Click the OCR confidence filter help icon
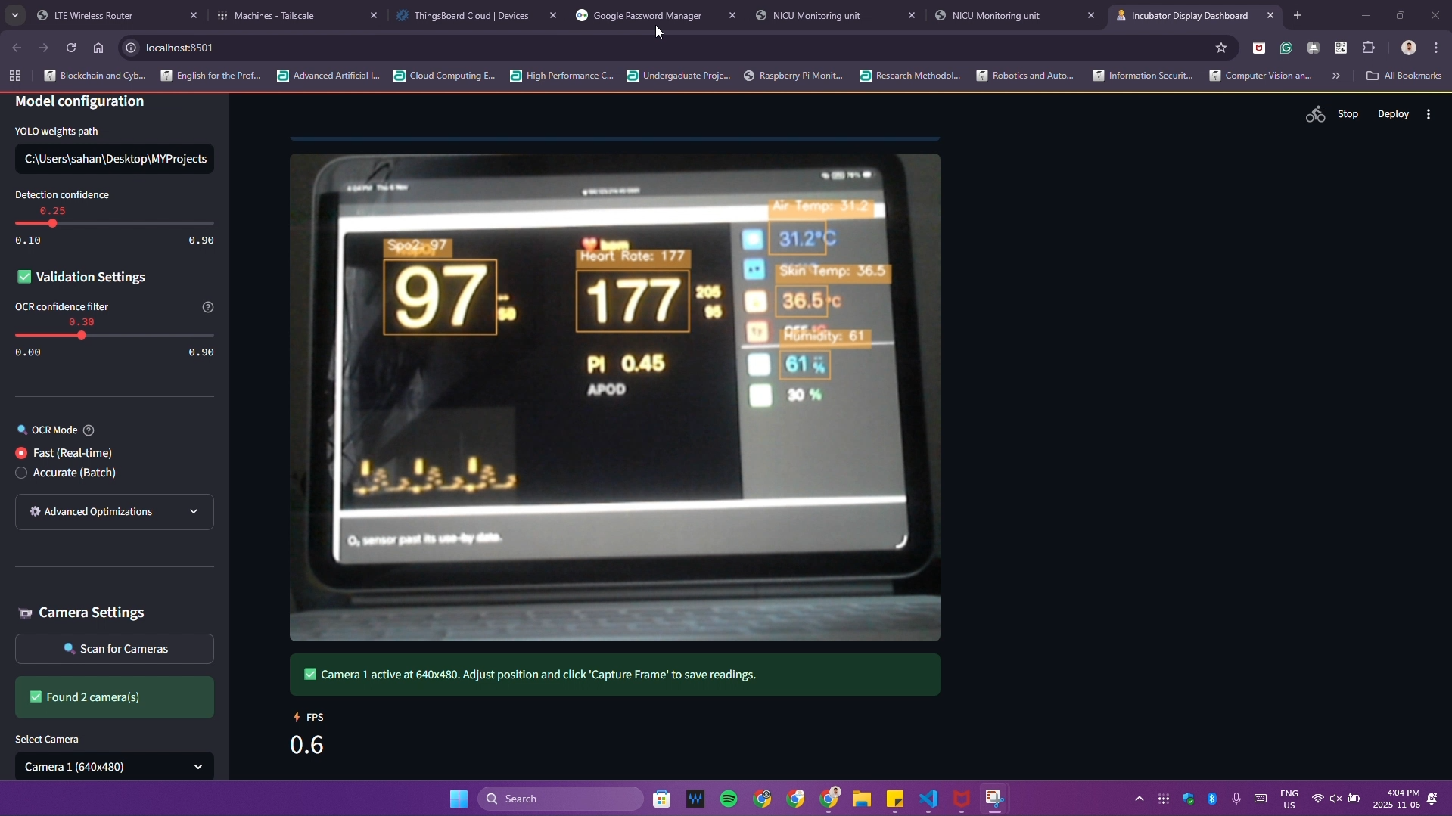Viewport: 1452px width, 816px height. (x=208, y=307)
